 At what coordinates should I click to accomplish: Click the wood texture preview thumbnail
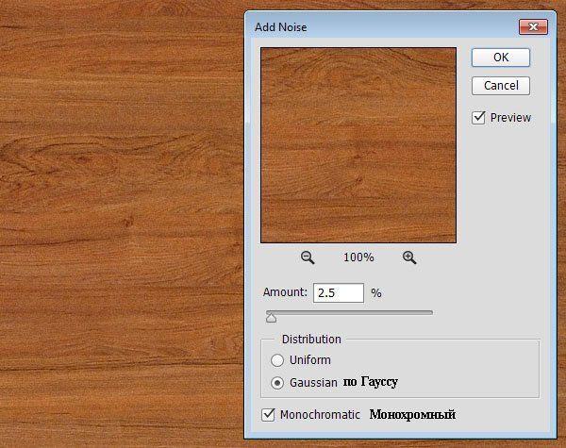358,145
